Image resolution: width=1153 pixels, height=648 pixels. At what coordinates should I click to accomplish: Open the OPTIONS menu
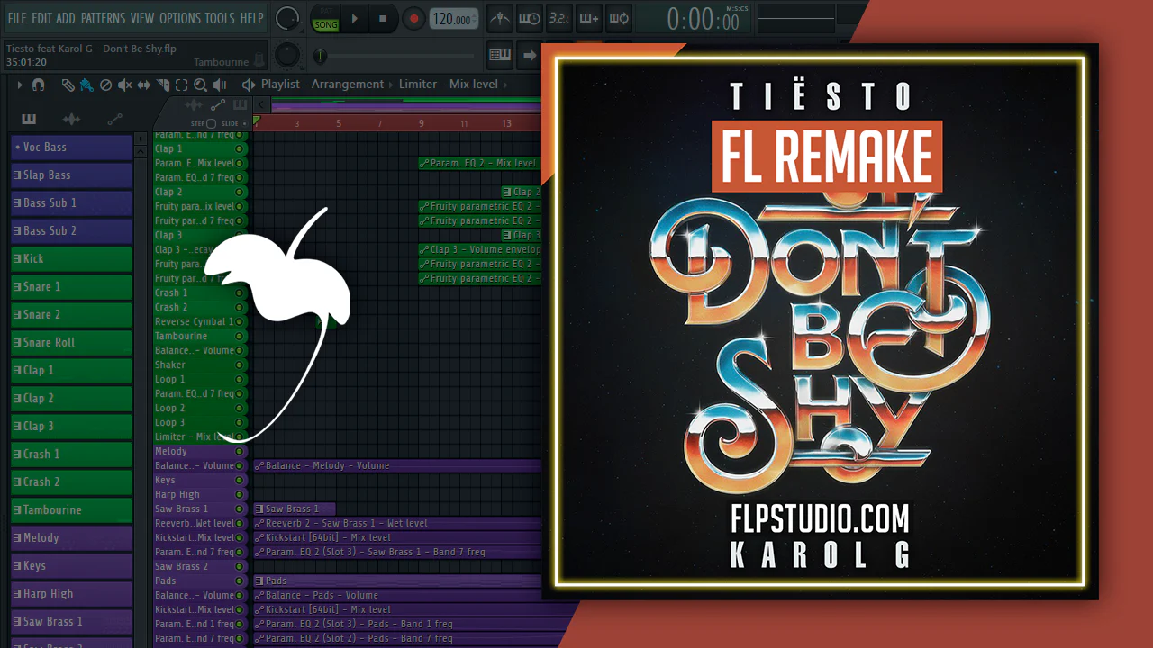point(181,18)
